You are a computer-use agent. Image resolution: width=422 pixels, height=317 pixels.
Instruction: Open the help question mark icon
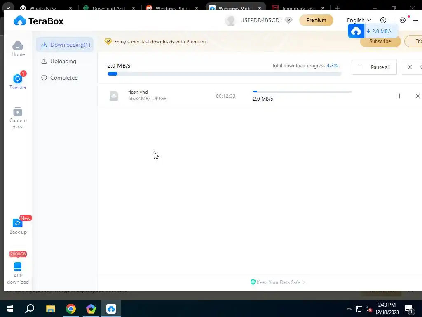[383, 20]
